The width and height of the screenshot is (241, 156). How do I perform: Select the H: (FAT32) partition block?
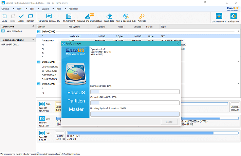pyautogui.click(x=153, y=136)
